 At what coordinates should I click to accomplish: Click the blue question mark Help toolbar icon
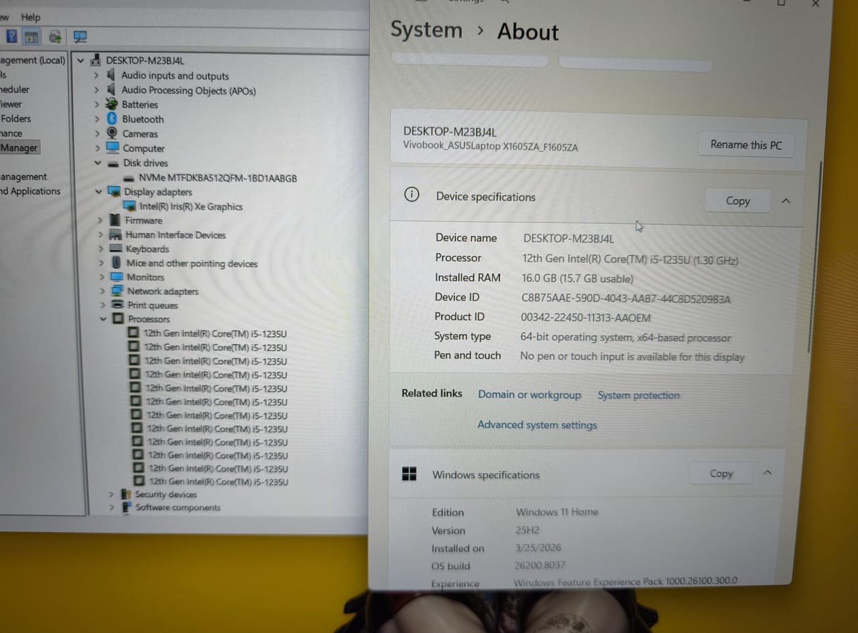pyautogui.click(x=12, y=36)
